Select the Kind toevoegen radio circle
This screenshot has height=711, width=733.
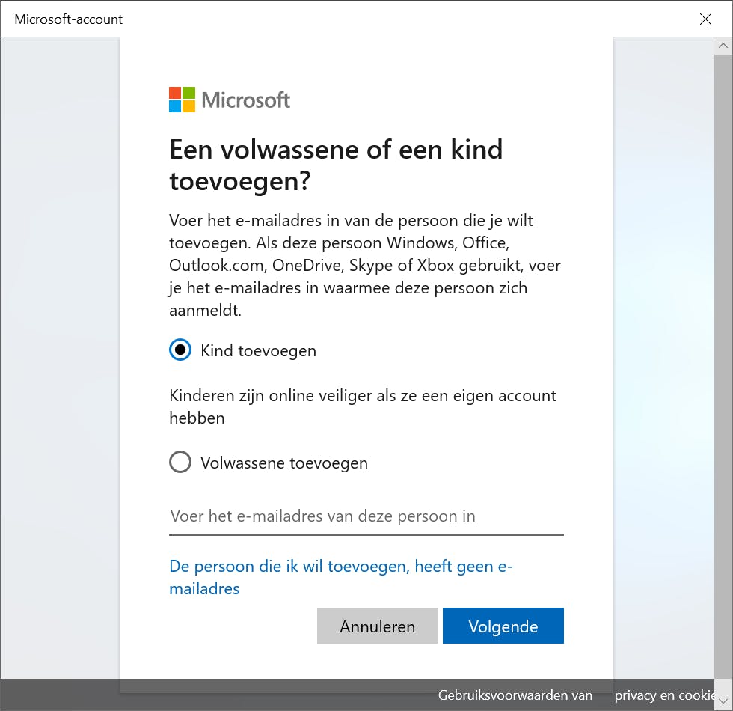180,350
